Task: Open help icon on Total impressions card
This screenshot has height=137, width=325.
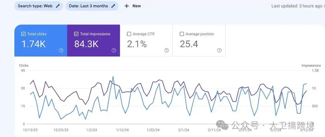Action: coord(114,51)
